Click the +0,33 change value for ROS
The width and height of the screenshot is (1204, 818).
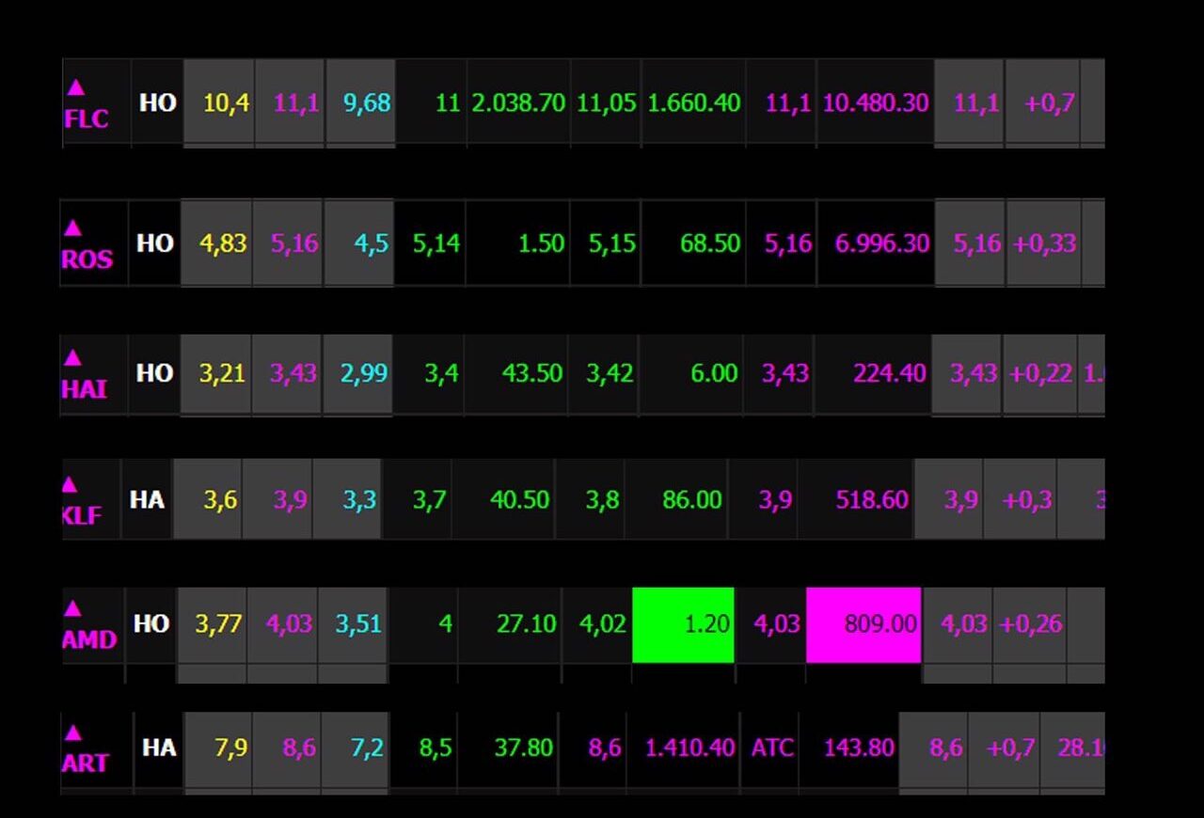(x=1044, y=244)
